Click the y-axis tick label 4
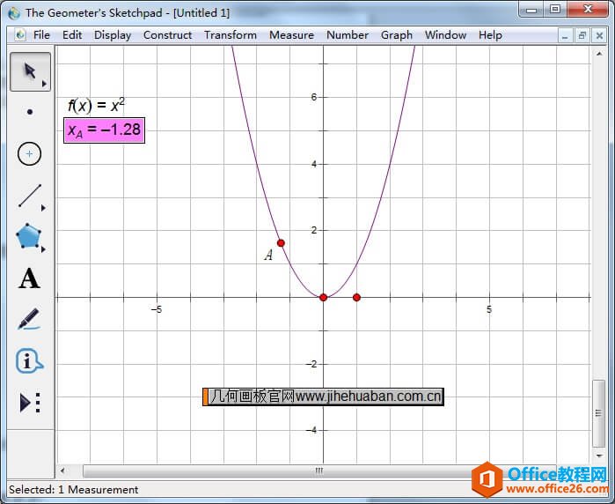The image size is (615, 504). [314, 164]
